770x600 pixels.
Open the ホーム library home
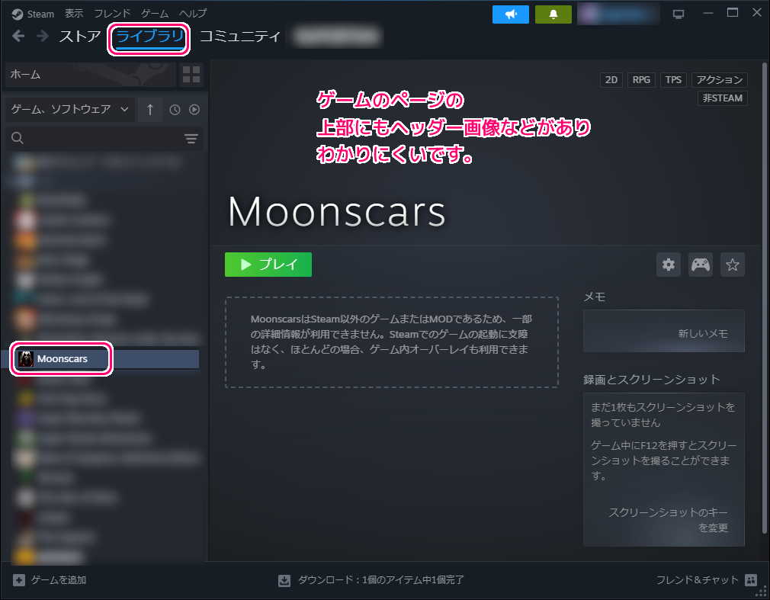91,75
